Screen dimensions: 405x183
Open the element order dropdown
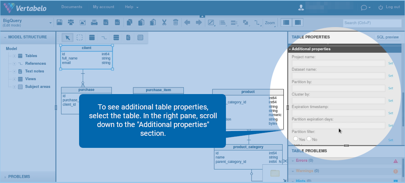[x=246, y=22]
